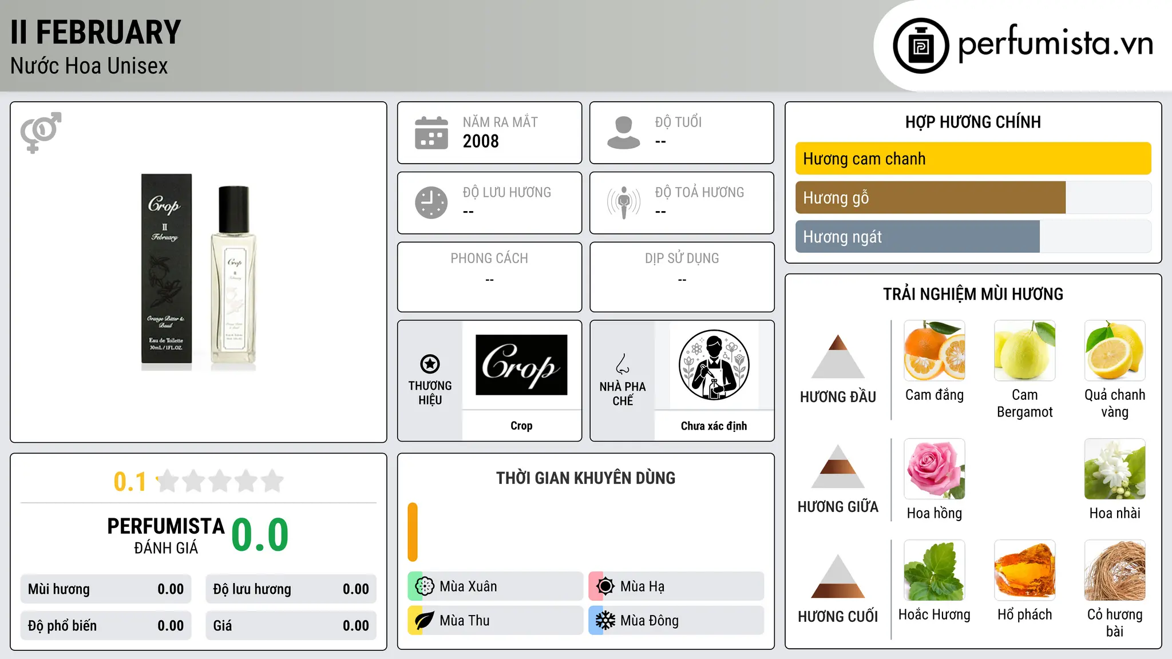This screenshot has height=659, width=1172.
Task: Select the Mùa Thu season button
Action: pos(496,621)
